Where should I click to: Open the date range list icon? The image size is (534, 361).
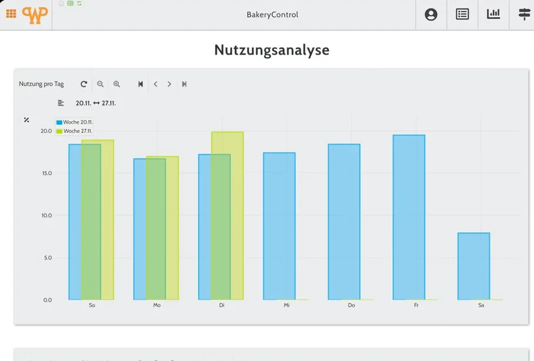pyautogui.click(x=61, y=103)
